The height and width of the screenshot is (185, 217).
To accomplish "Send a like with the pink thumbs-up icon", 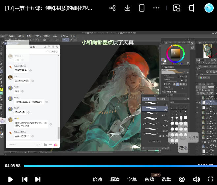I will point(56,145).
